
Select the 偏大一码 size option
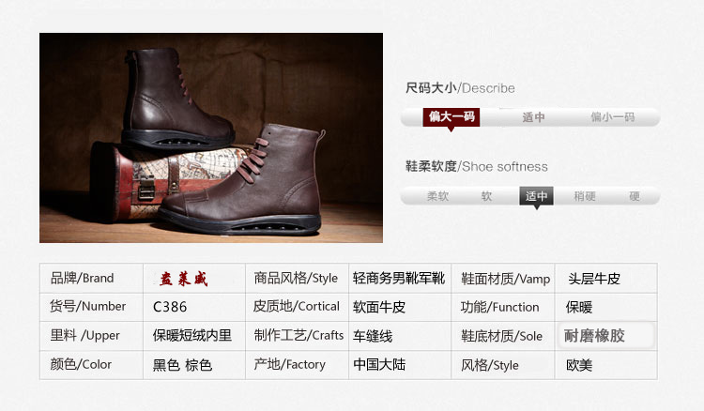451,117
